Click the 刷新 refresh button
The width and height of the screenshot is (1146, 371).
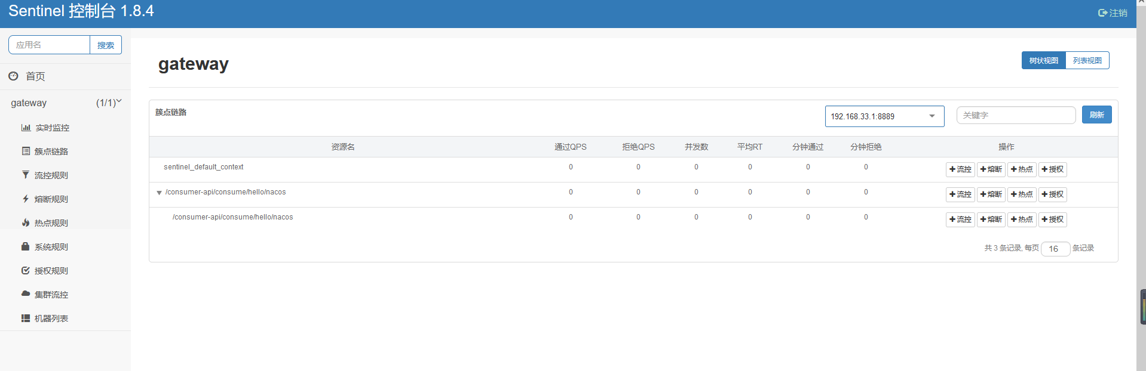[1096, 115]
